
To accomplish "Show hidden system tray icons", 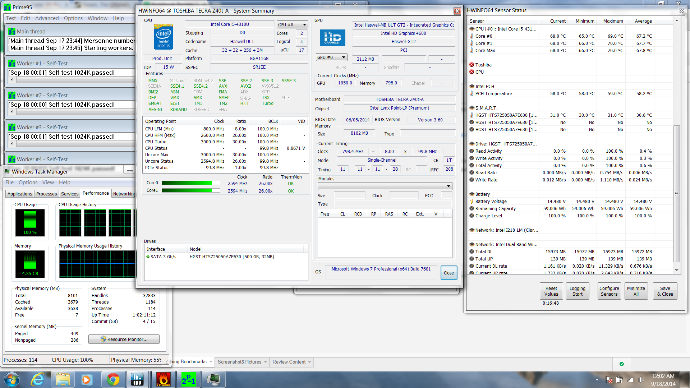I will (597, 380).
